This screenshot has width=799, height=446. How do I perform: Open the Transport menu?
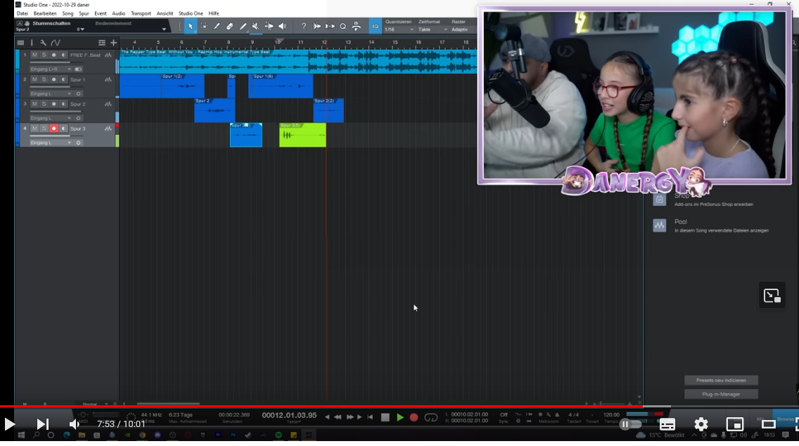pyautogui.click(x=141, y=13)
